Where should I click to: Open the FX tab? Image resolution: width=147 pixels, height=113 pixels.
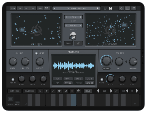(x=33, y=9)
